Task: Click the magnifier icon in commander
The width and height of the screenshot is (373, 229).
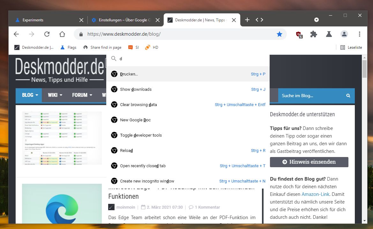Action: pyautogui.click(x=114, y=58)
